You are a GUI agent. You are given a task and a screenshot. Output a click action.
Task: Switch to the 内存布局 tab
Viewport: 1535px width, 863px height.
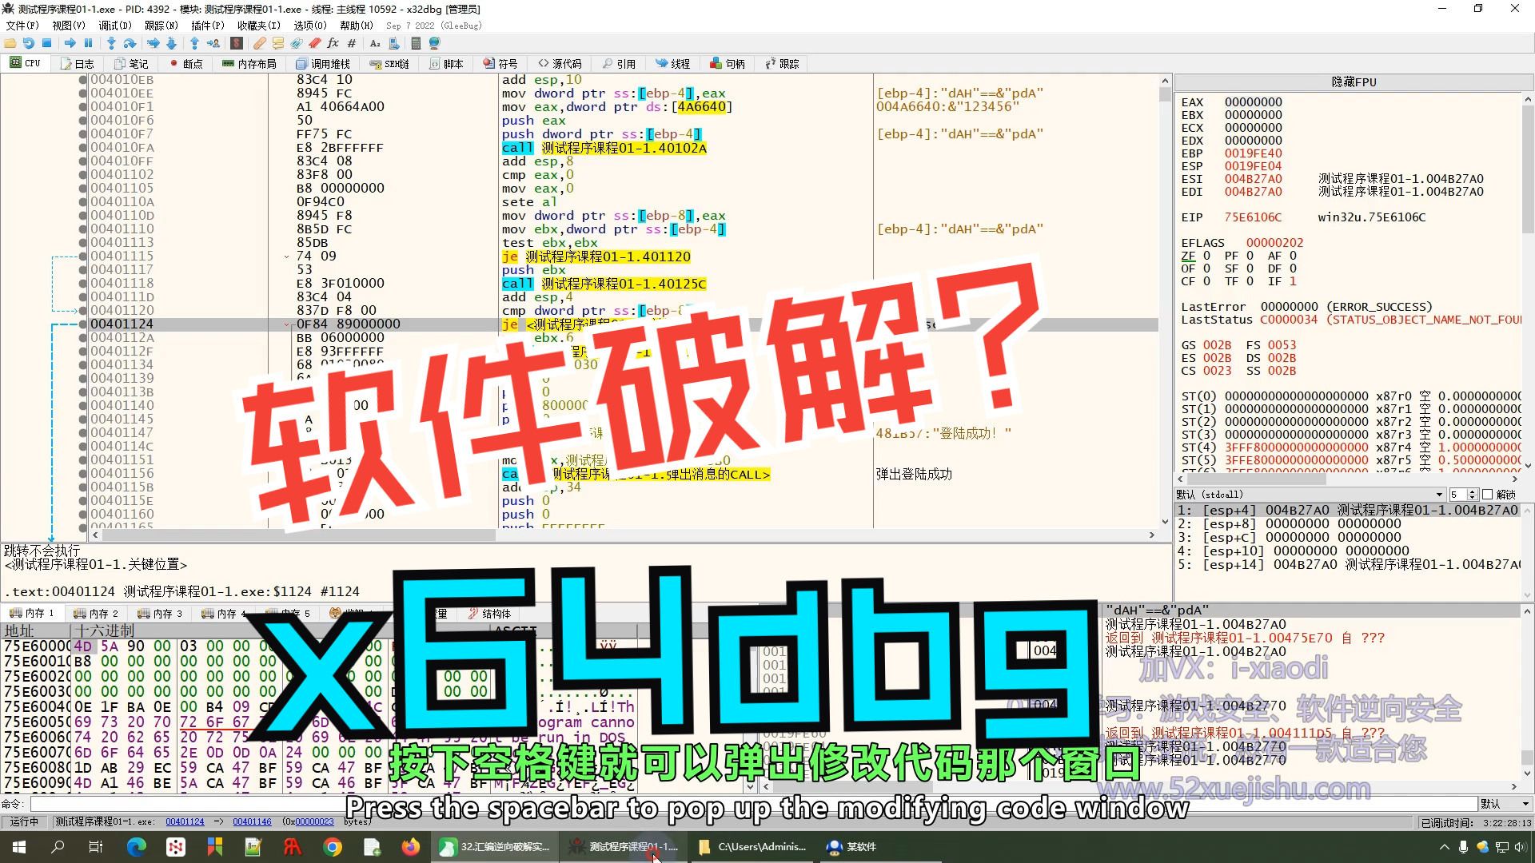pos(249,64)
